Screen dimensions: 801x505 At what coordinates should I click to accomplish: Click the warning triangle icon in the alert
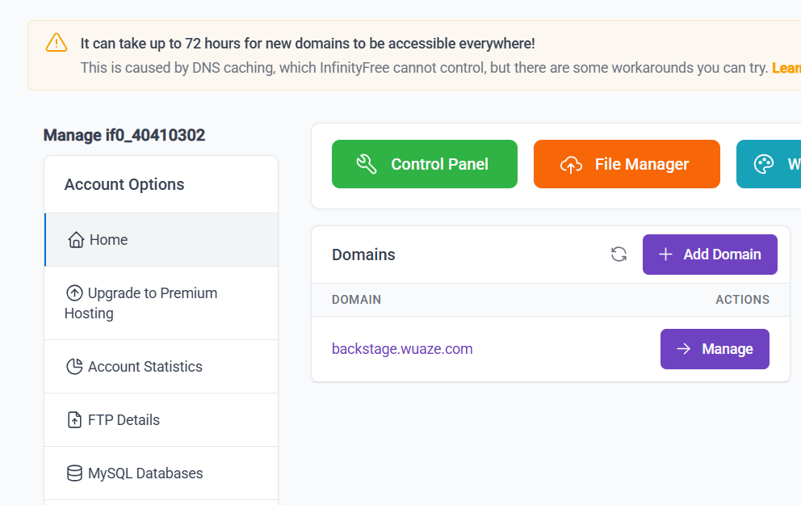pyautogui.click(x=57, y=43)
